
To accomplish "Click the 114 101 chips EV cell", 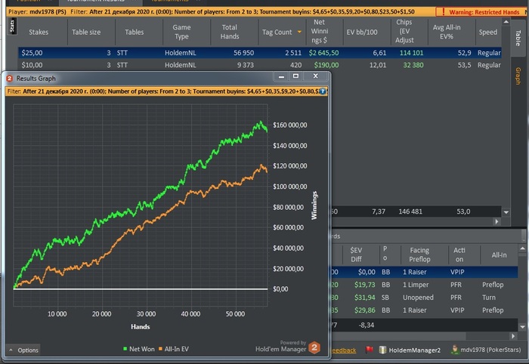I will pyautogui.click(x=411, y=53).
